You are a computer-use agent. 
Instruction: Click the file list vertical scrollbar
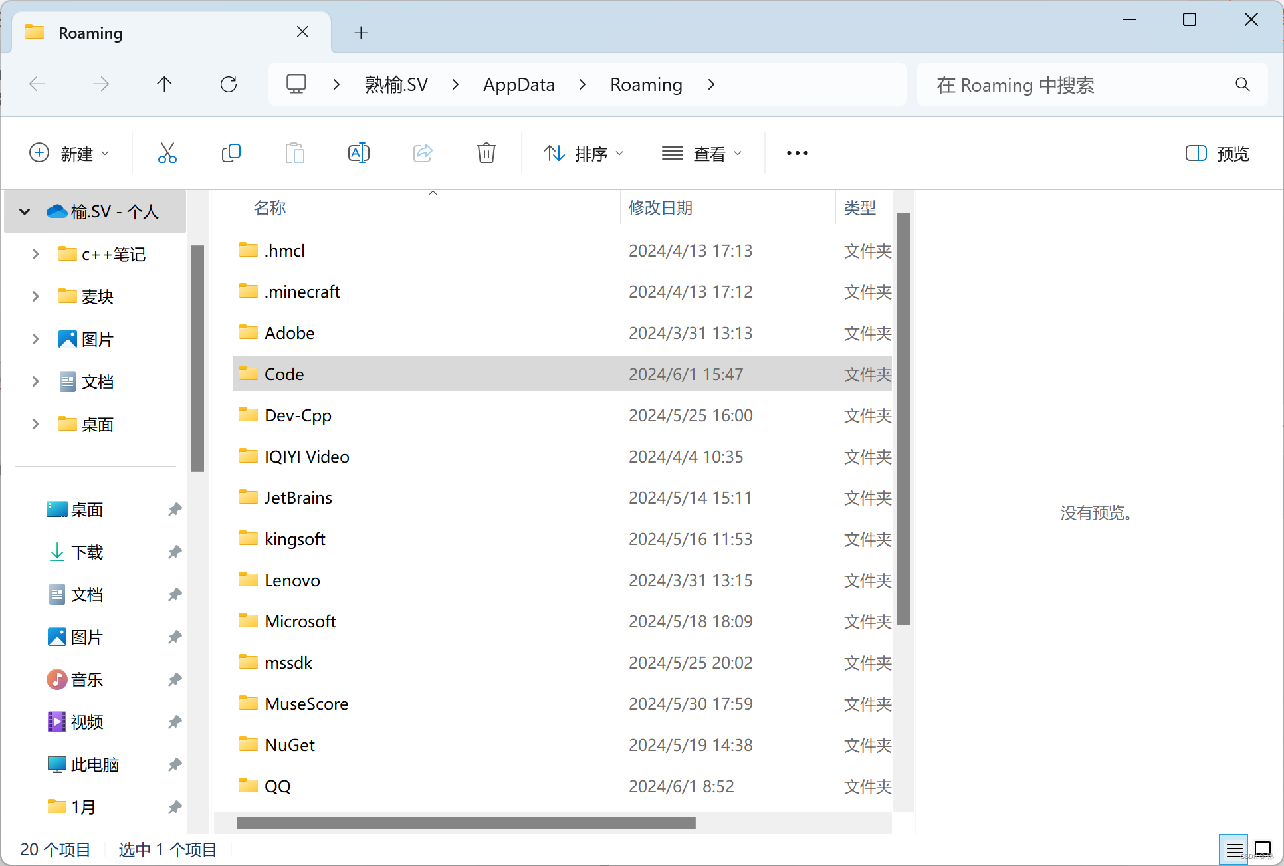point(903,419)
